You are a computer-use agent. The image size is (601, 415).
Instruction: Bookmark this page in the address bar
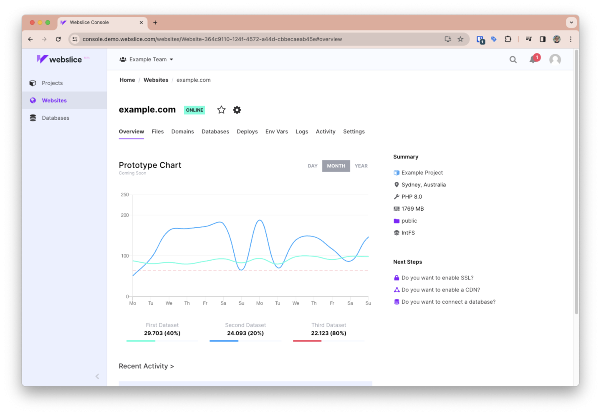tap(460, 39)
